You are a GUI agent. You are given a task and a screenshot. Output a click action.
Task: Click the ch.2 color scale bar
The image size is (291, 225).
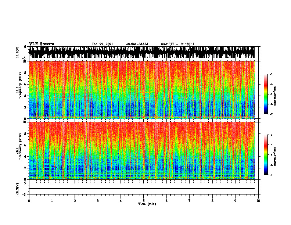pos(266,155)
